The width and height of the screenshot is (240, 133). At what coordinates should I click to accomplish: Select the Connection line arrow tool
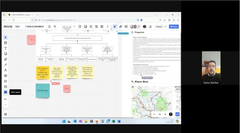point(5,65)
